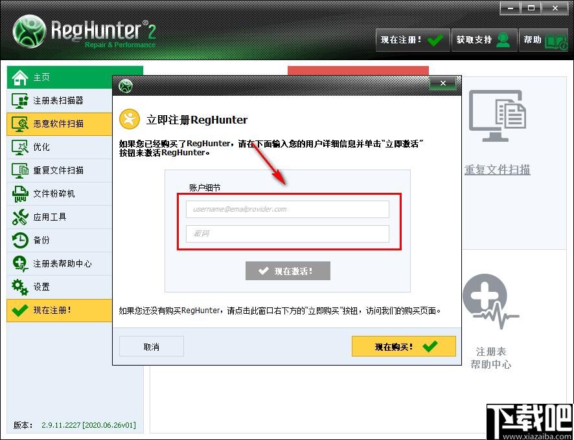Click the wrench and screwdriver tools icon
Image resolution: width=574 pixels, height=440 pixels.
click(20, 217)
